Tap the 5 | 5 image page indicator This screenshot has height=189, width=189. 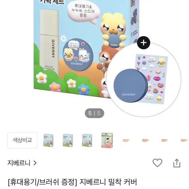pos(94,113)
